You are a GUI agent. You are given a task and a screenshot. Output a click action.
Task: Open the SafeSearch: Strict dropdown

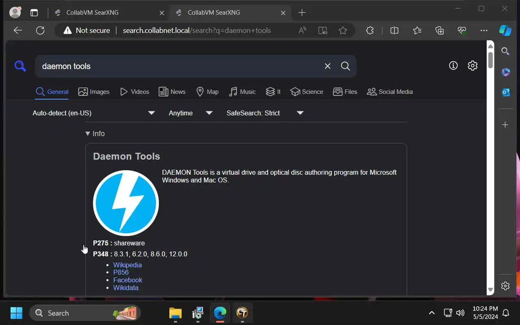pyautogui.click(x=265, y=113)
